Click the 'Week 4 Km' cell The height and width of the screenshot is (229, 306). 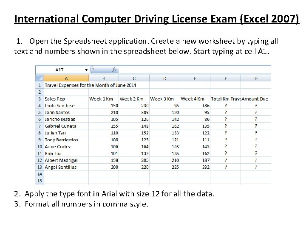click(195, 99)
